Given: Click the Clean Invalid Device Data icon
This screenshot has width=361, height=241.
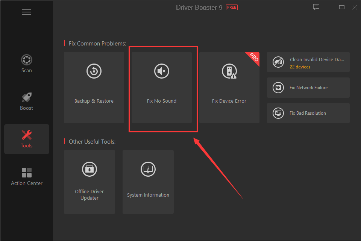Looking at the screenshot, I should click(278, 62).
